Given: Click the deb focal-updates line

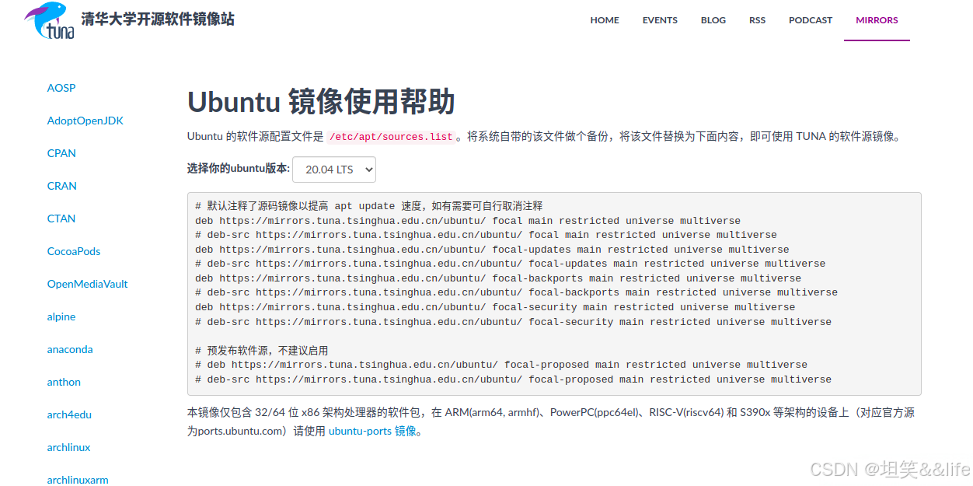Looking at the screenshot, I should click(x=492, y=250).
